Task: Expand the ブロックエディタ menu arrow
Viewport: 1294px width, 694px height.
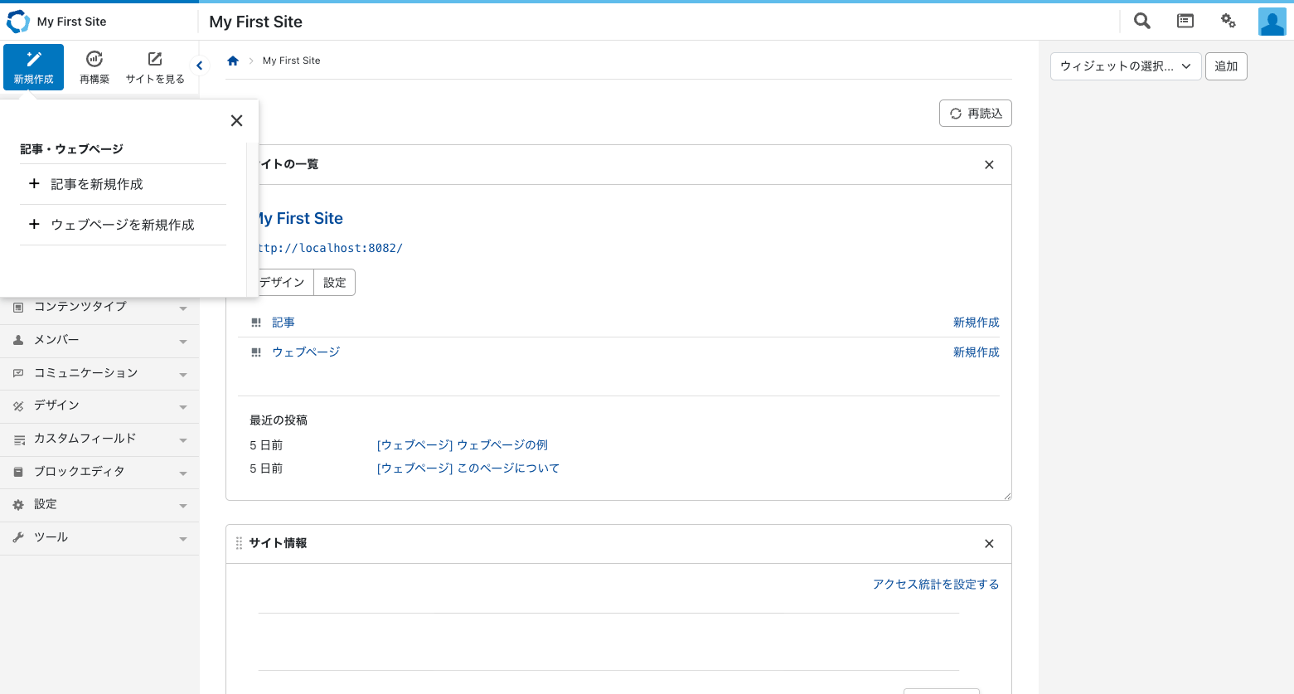Action: (183, 473)
